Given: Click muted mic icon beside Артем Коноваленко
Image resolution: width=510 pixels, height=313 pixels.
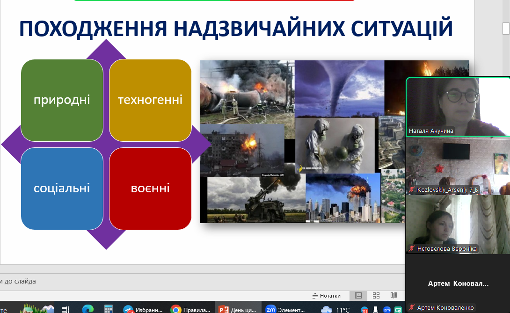Looking at the screenshot, I should point(412,307).
